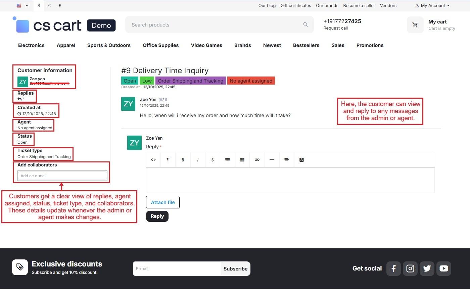Viewport: 470px width, 296px height.
Task: Apply italic formatting in reply editor
Action: [x=198, y=160]
